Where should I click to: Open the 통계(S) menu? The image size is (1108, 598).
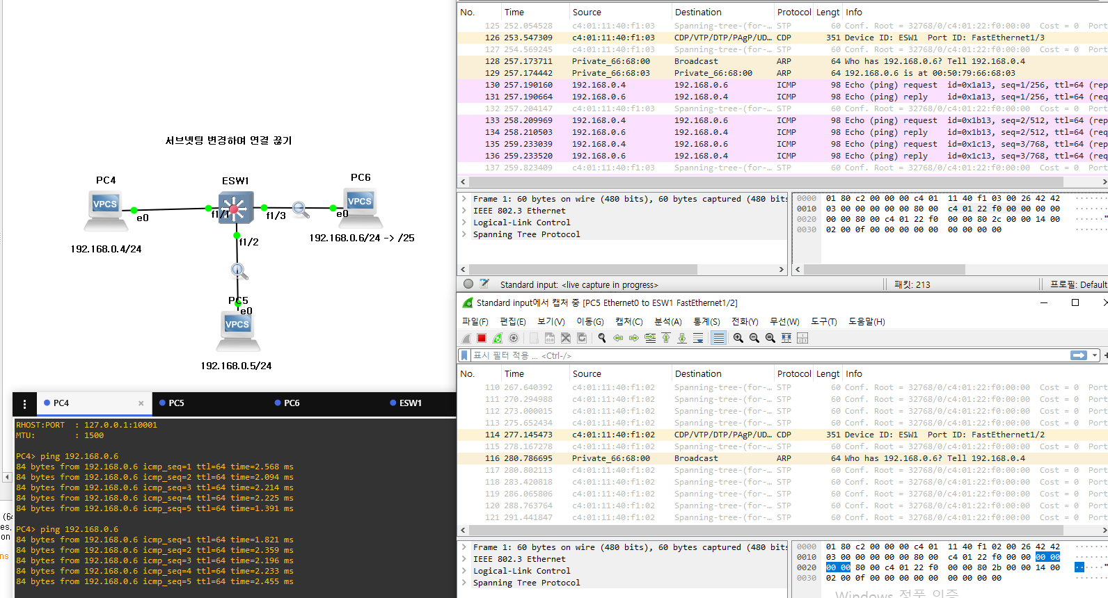[706, 321]
